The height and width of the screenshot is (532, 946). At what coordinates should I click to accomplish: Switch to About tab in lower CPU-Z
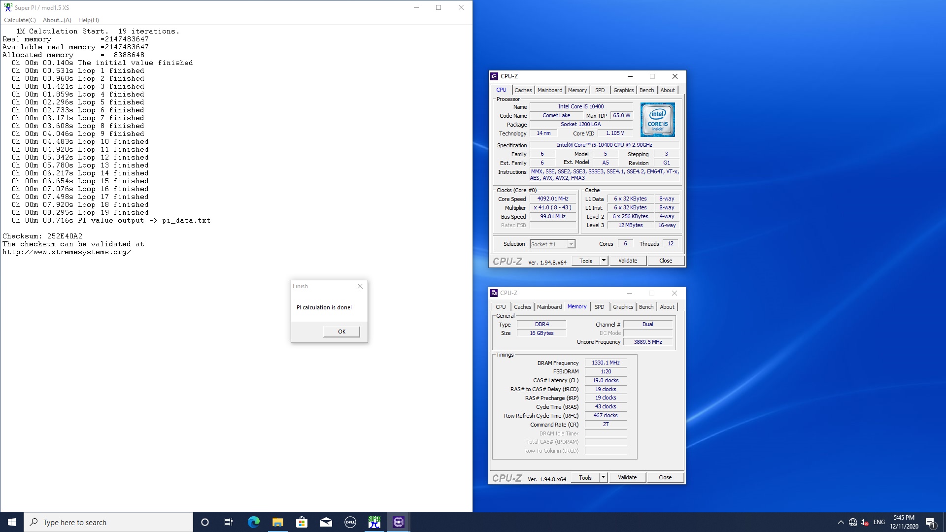667,307
